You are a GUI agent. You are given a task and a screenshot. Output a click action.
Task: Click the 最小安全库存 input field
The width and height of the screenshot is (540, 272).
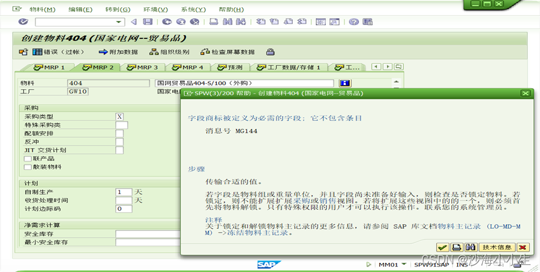(x=148, y=243)
